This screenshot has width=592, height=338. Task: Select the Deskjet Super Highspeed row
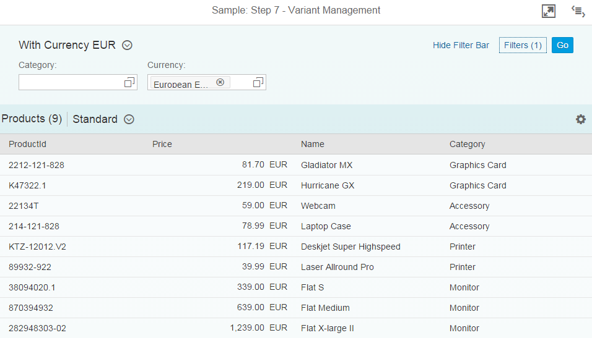(x=350, y=247)
